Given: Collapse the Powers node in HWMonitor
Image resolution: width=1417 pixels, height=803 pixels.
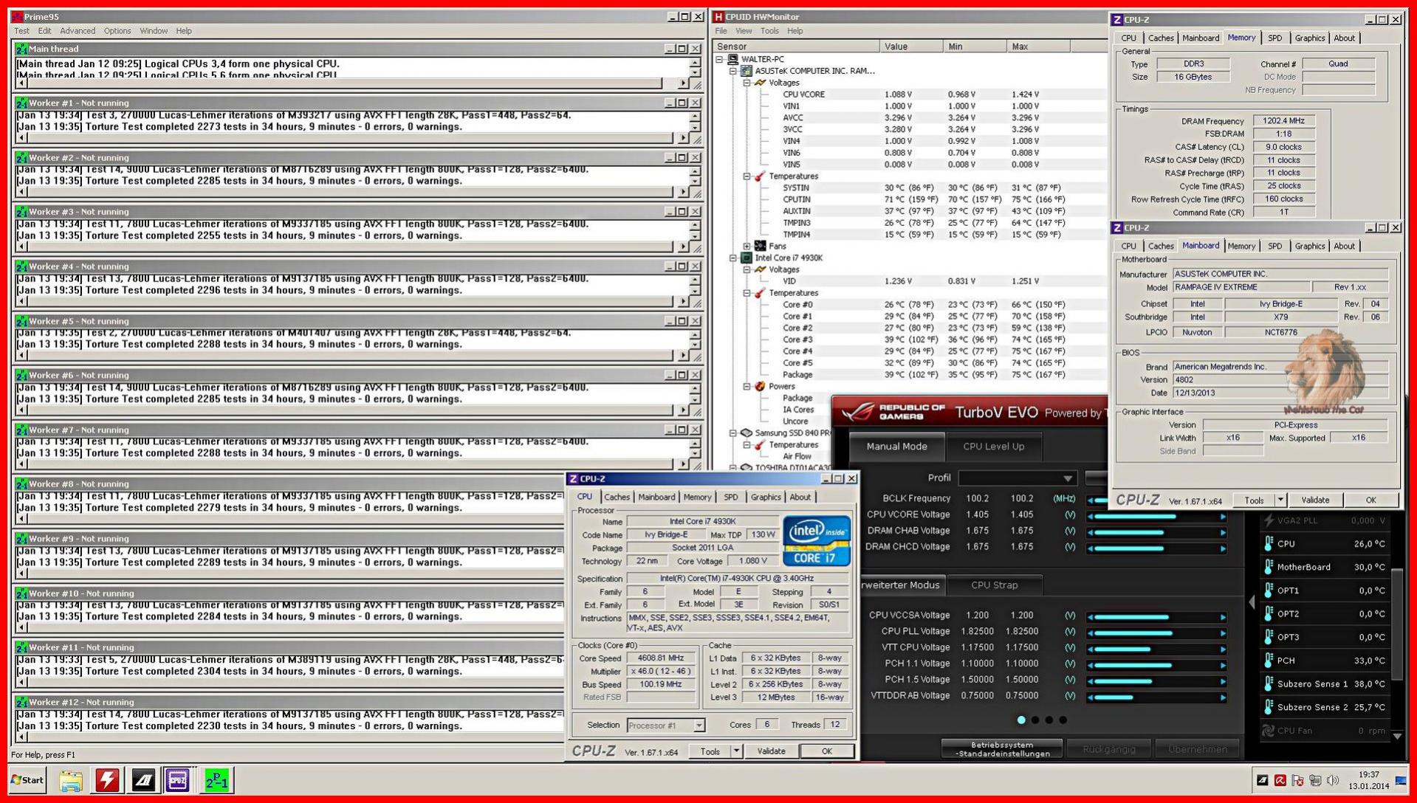Looking at the screenshot, I should (x=747, y=386).
